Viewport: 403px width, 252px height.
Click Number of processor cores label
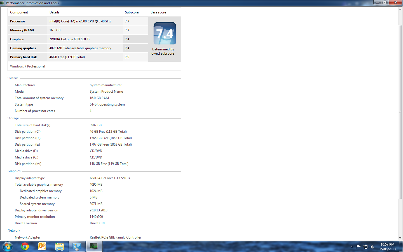click(35, 111)
